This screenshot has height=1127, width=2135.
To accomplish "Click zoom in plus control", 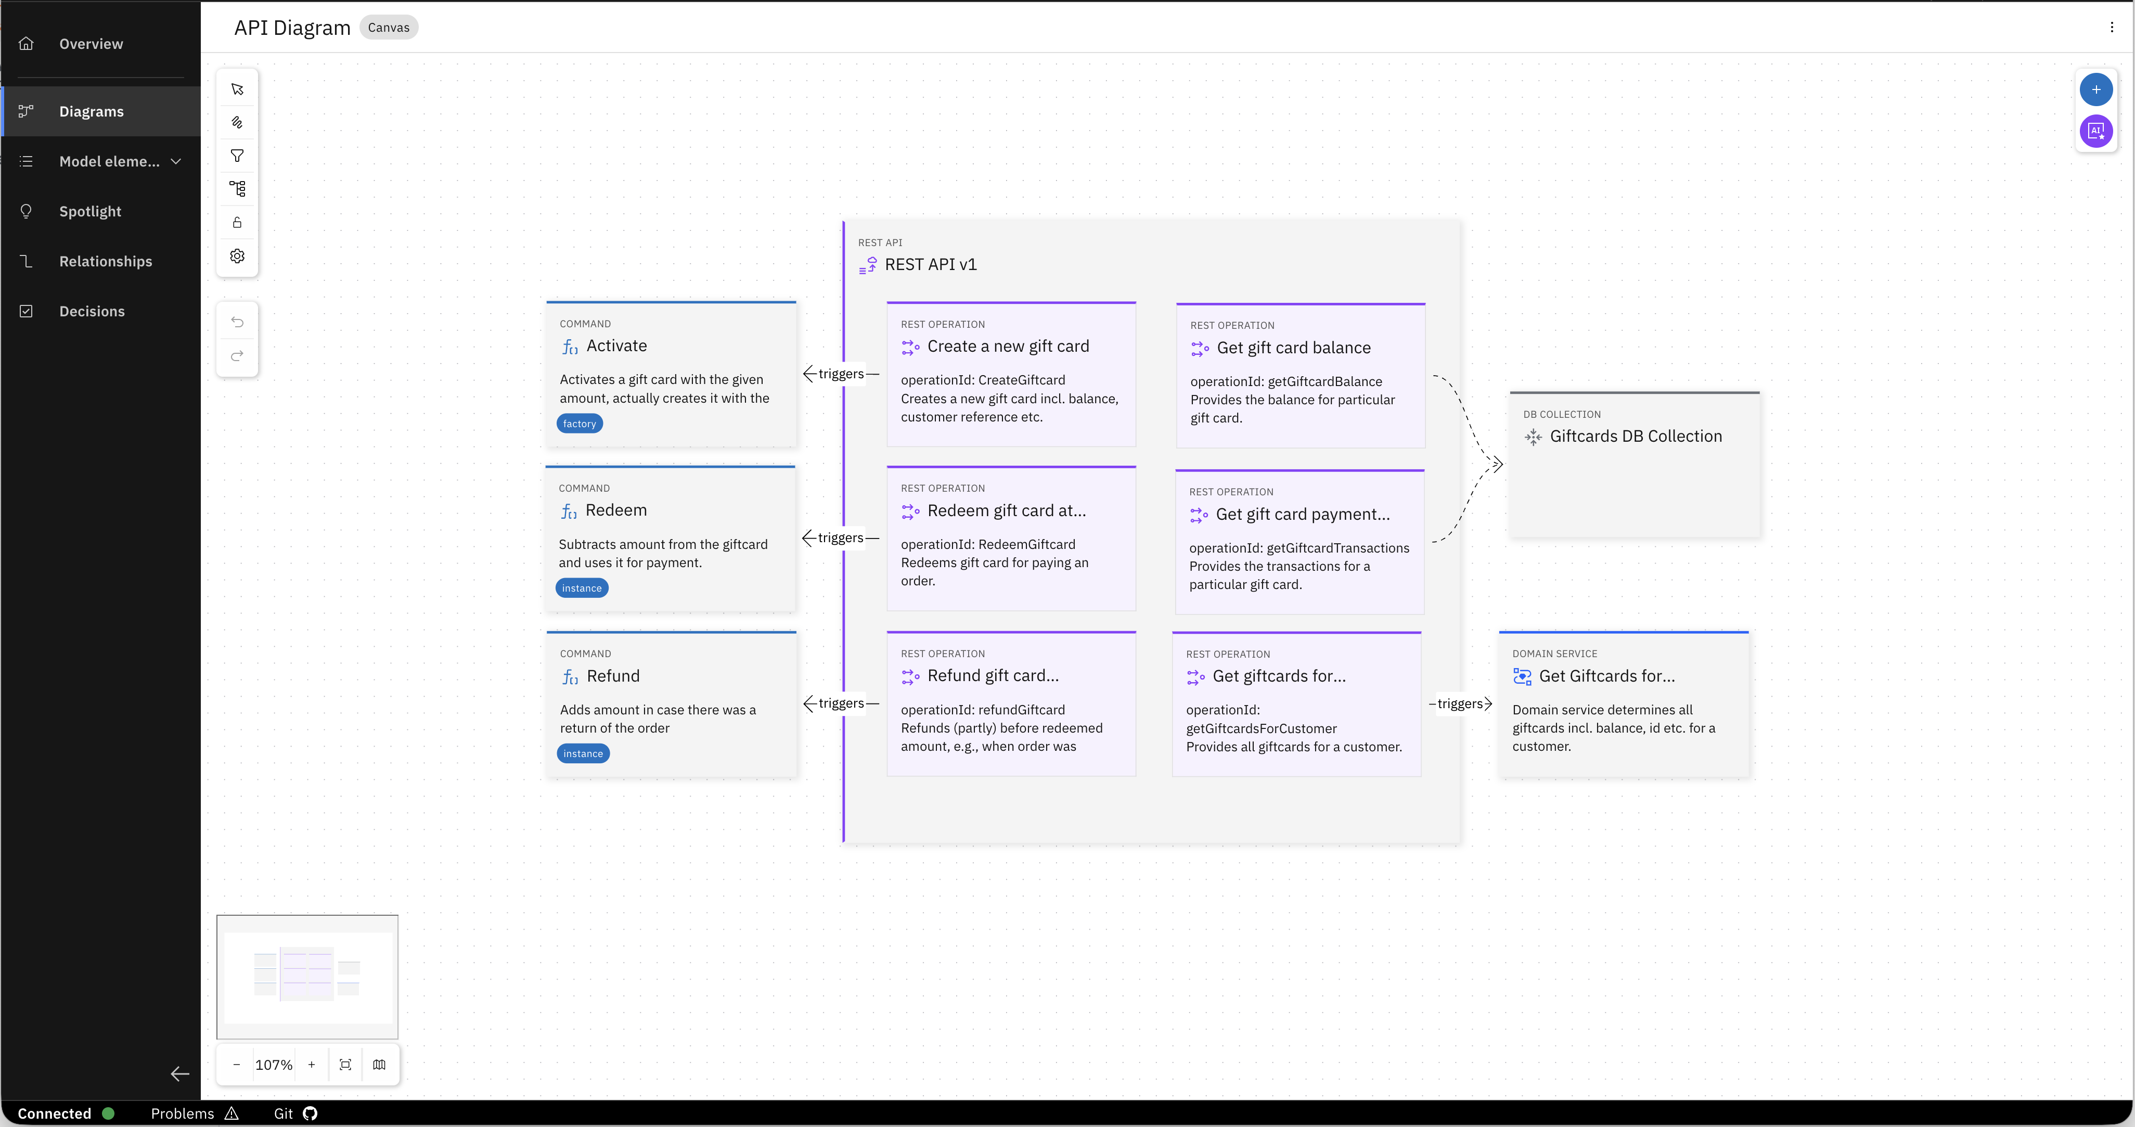I will (313, 1064).
